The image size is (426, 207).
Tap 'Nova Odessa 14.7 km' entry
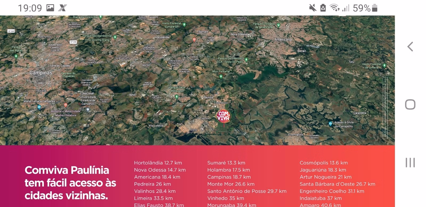[160, 170]
